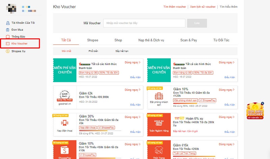Viewport: 270px width, 159px height.
Task: Click the Đơn Mua clipboard icon
Action: 8,30
